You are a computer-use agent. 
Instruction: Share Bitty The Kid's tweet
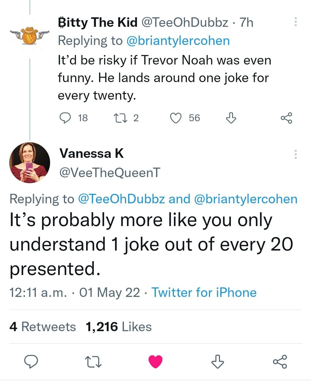[x=286, y=118]
